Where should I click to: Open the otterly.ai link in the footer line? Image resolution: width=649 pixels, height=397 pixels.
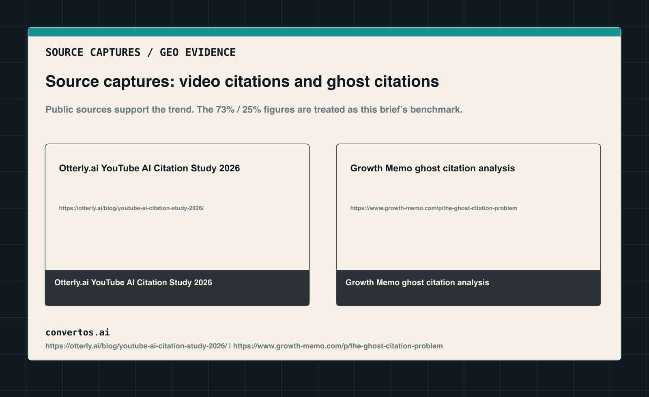(136, 346)
